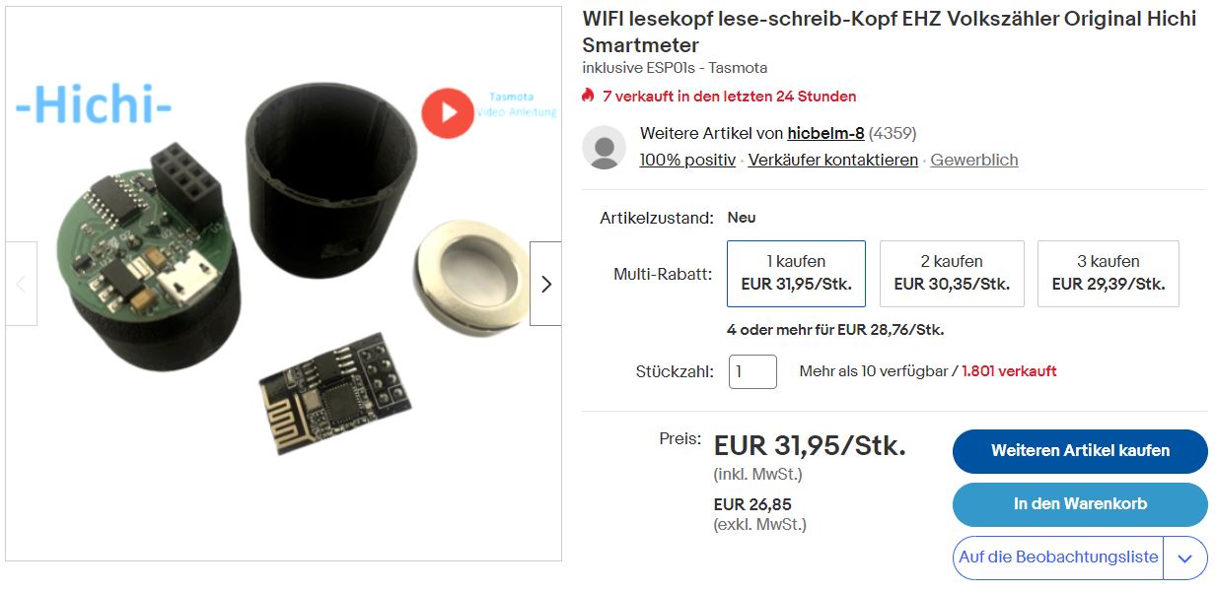The height and width of the screenshot is (590, 1216).
Task: Show next product image arrow
Action: coord(545,284)
